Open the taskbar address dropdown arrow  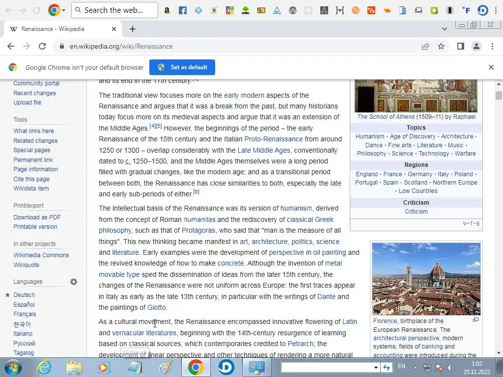pyautogui.click(x=376, y=367)
